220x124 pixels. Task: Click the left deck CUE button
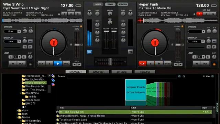tap(41, 64)
